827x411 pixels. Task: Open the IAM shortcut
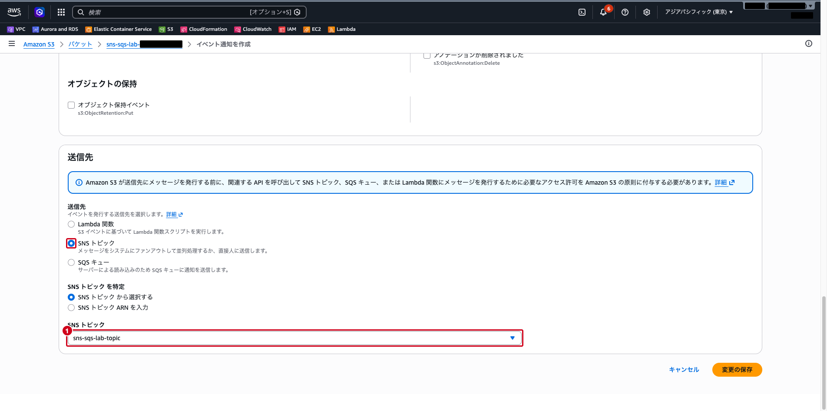tap(287, 29)
